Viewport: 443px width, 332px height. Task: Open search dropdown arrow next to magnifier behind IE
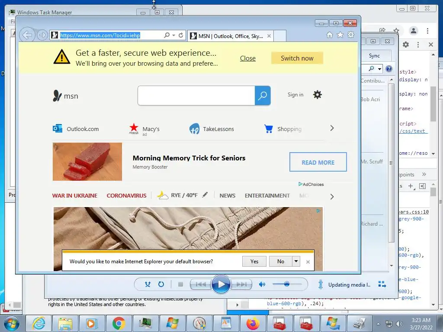tap(380, 69)
